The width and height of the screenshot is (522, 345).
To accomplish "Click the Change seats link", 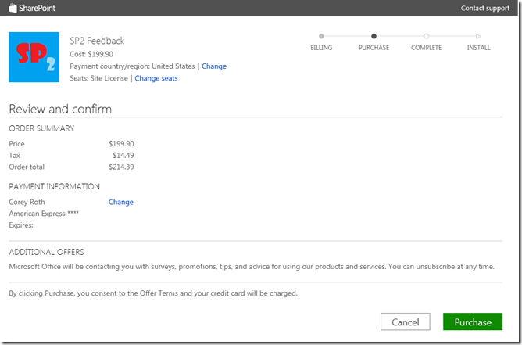I will click(x=156, y=78).
